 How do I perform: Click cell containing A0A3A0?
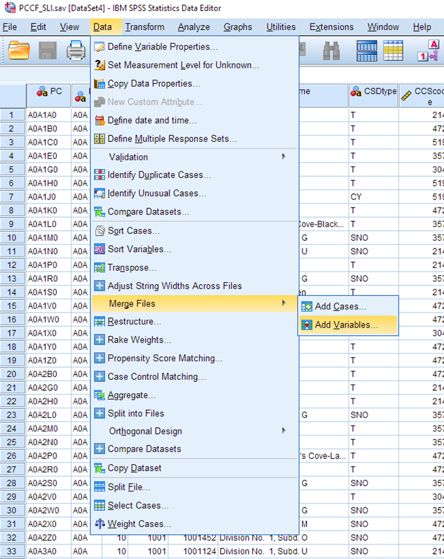click(48, 551)
